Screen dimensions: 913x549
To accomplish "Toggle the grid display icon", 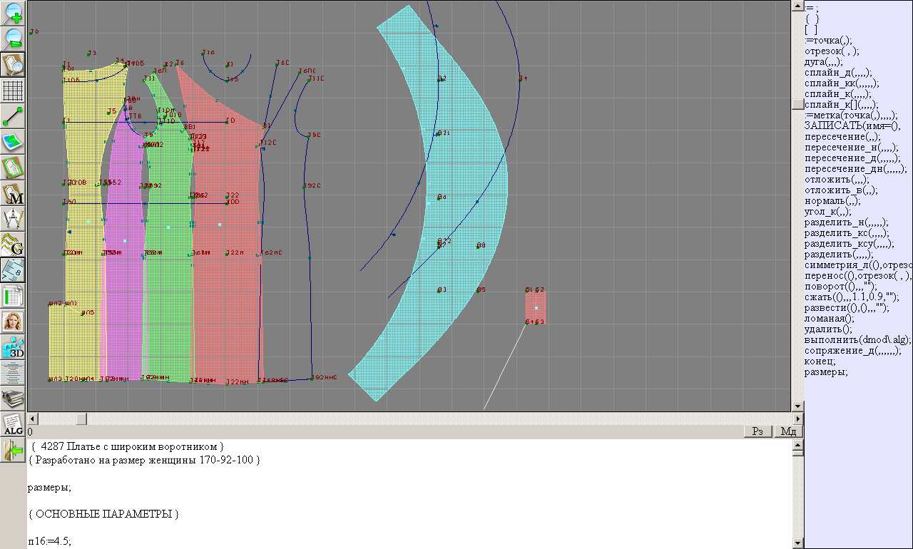I will coord(14,91).
